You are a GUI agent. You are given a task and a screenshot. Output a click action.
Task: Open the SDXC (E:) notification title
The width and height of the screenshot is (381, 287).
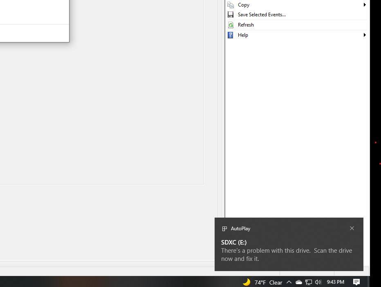234,243
